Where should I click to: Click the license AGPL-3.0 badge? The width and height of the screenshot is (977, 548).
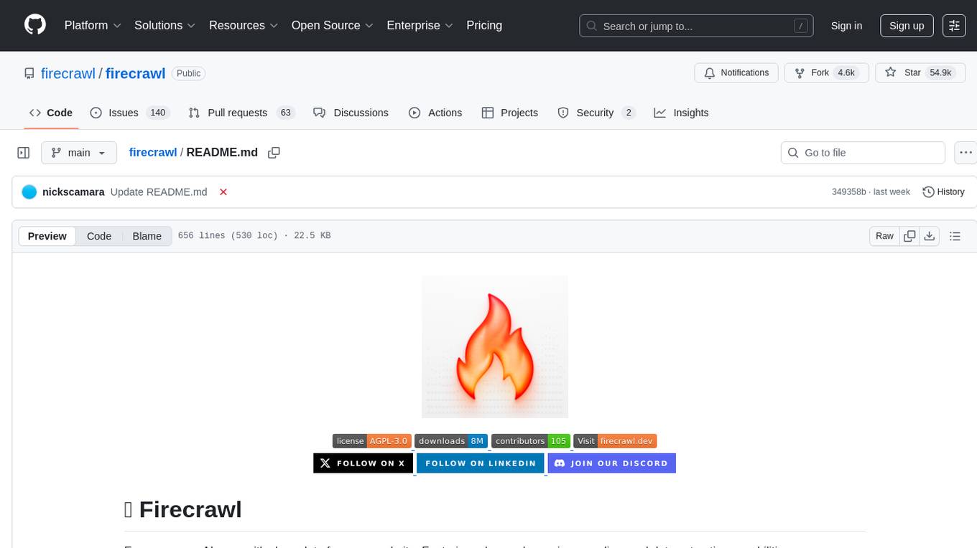click(x=372, y=441)
